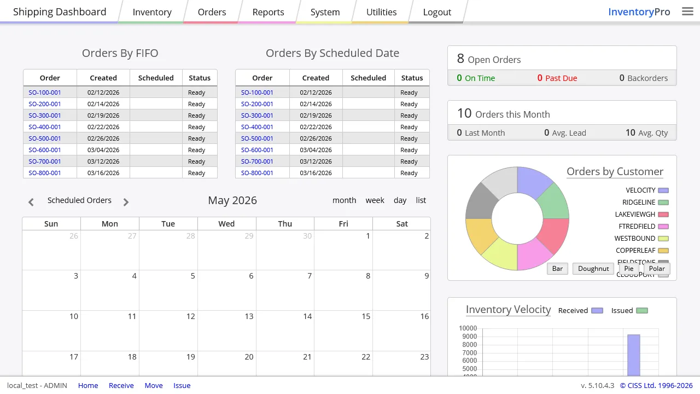This screenshot has height=394, width=700.
Task: Click the Received bar in velocity chart
Action: pyautogui.click(x=634, y=355)
